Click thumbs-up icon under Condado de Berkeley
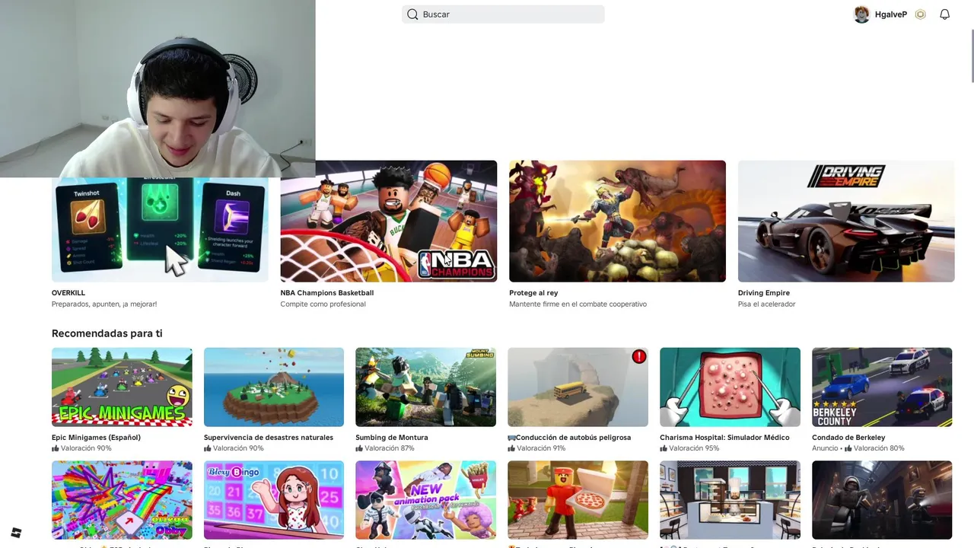The height and width of the screenshot is (548, 974). (848, 448)
